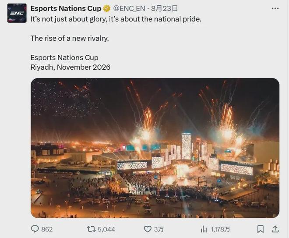289x238 pixels.
Task: Click the view analytics bar chart icon
Action: 204,229
